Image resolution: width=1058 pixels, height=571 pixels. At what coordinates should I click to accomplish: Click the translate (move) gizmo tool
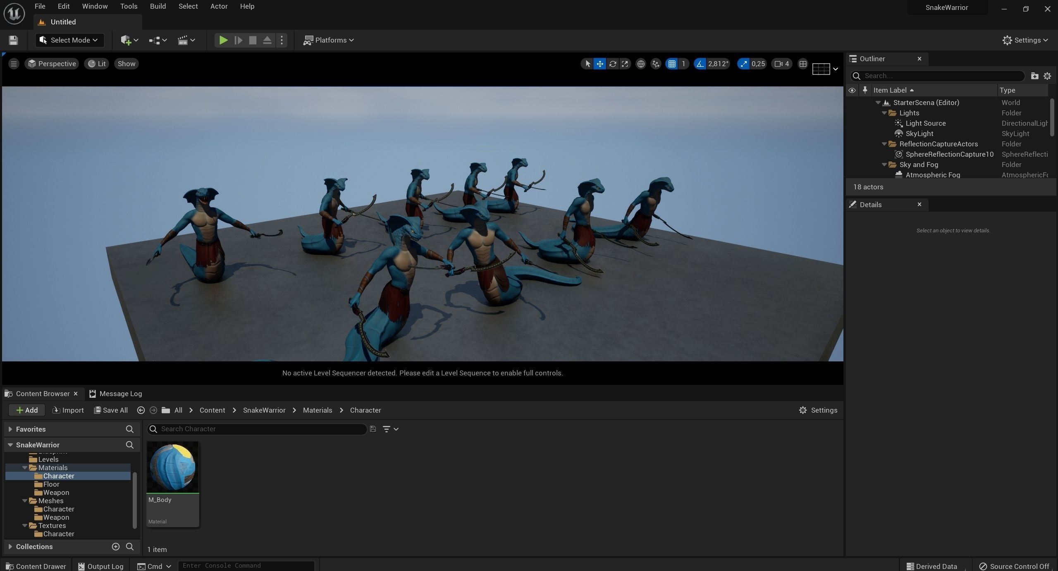pos(599,64)
